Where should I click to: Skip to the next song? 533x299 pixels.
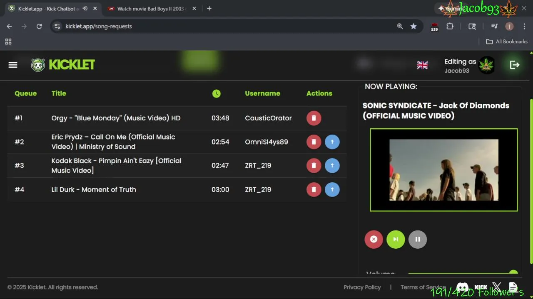396,239
